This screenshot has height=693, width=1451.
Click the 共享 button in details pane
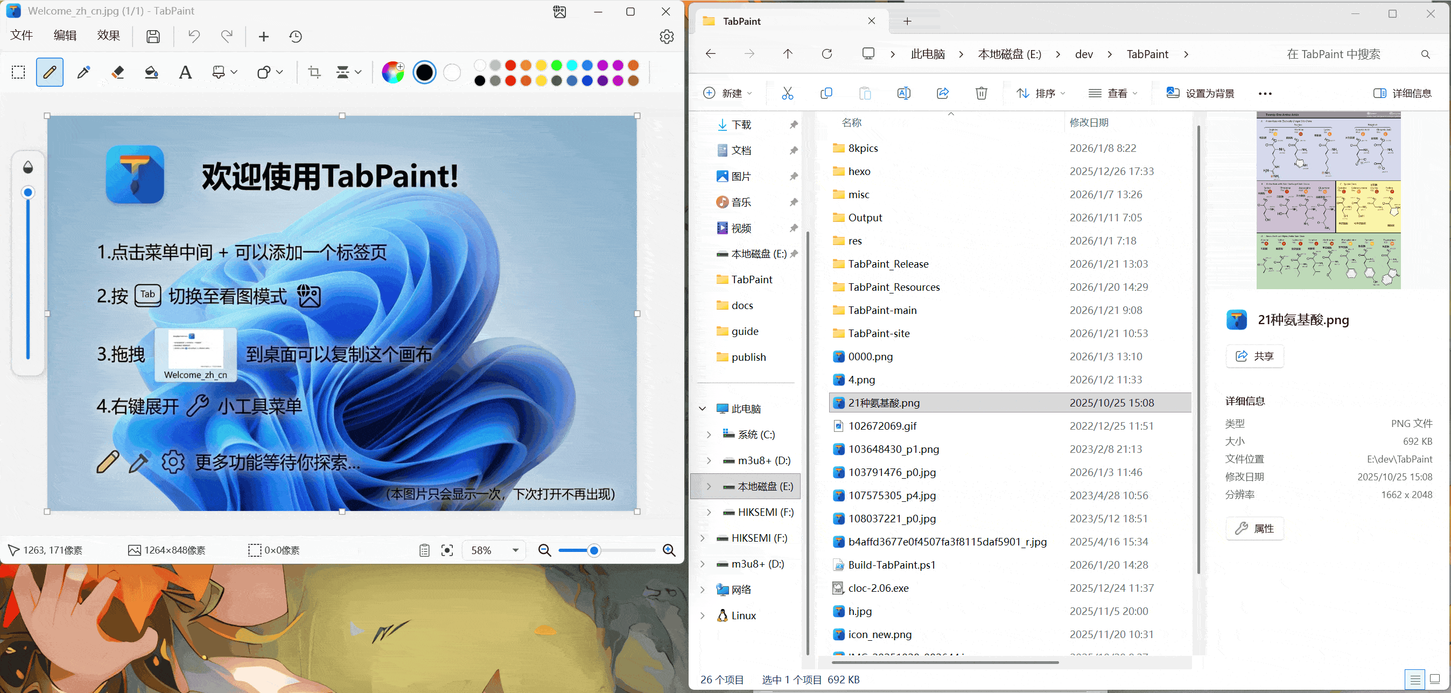coord(1254,356)
